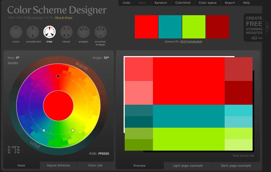Click Show sample text

pyautogui.click(x=243, y=155)
